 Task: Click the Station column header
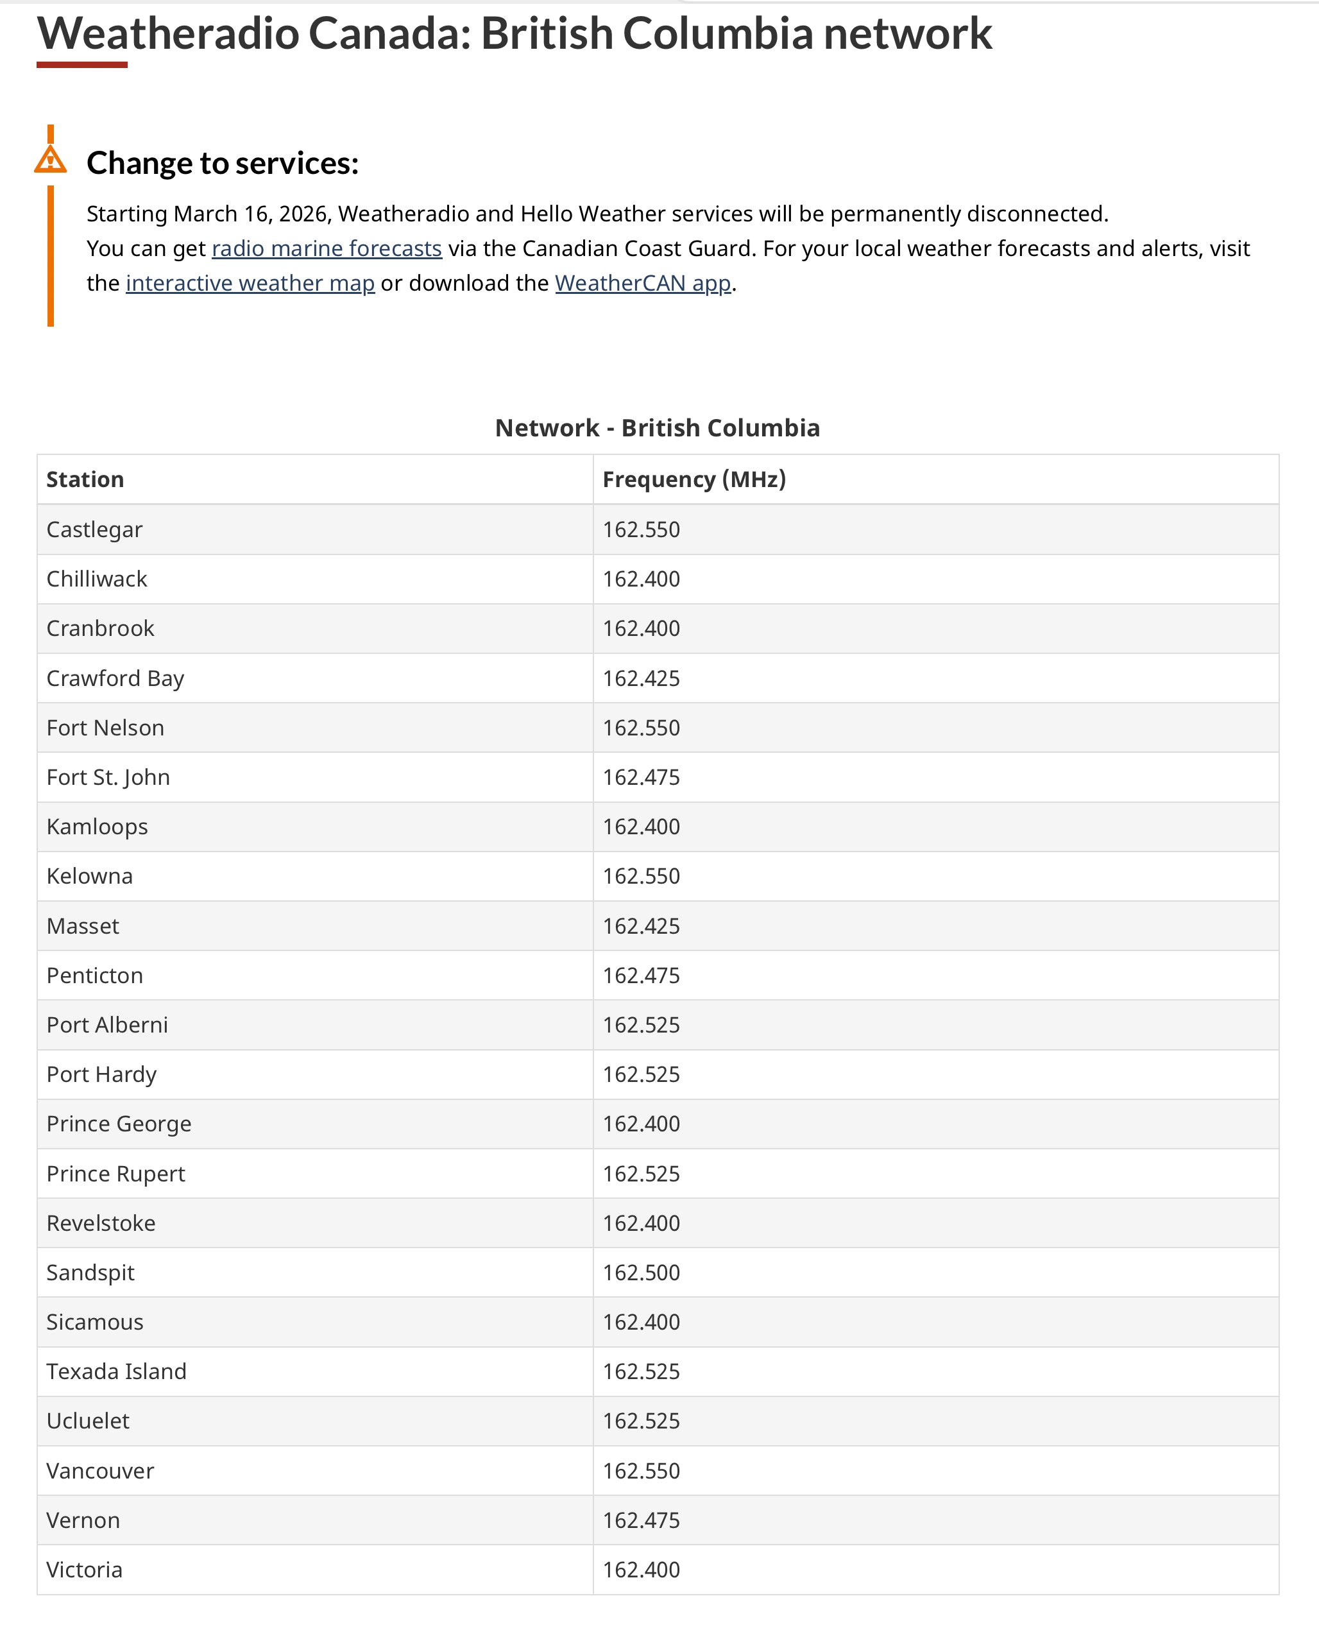[x=85, y=479]
